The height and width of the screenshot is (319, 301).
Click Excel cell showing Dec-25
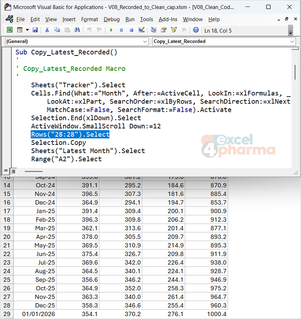(35, 305)
